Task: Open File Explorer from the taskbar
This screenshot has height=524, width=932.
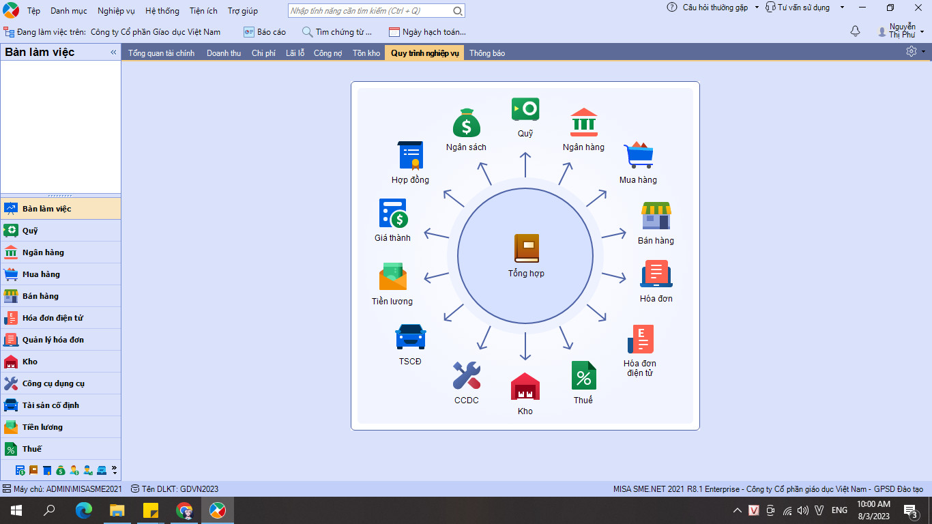Action: click(x=117, y=510)
